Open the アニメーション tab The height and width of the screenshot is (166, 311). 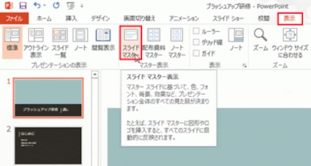pyautogui.click(x=184, y=19)
